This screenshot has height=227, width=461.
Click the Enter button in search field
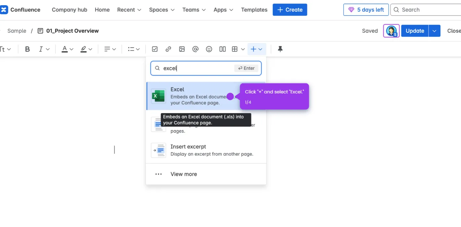246,68
